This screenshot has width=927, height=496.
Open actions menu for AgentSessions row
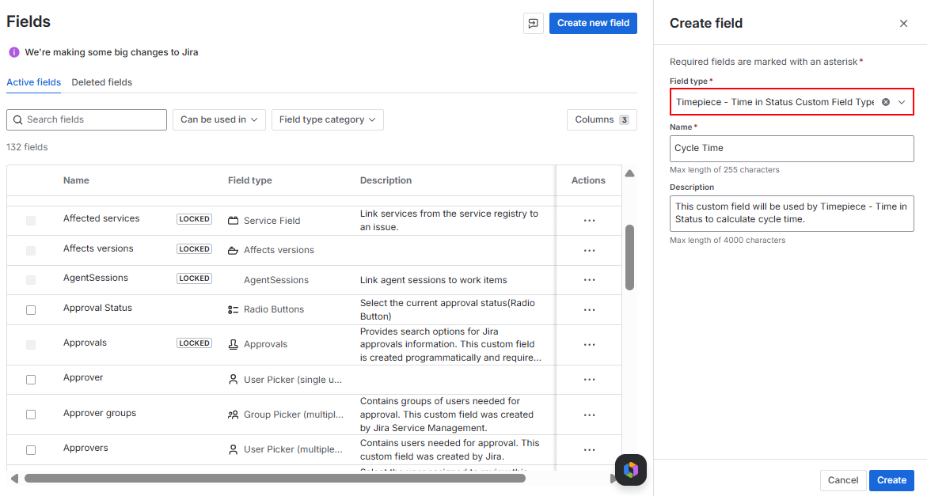pos(590,280)
